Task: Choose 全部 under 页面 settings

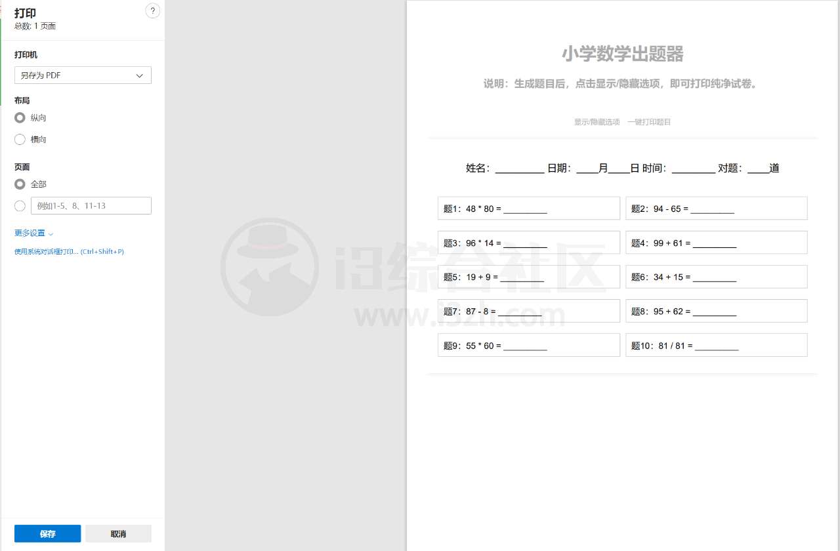Action: click(20, 184)
